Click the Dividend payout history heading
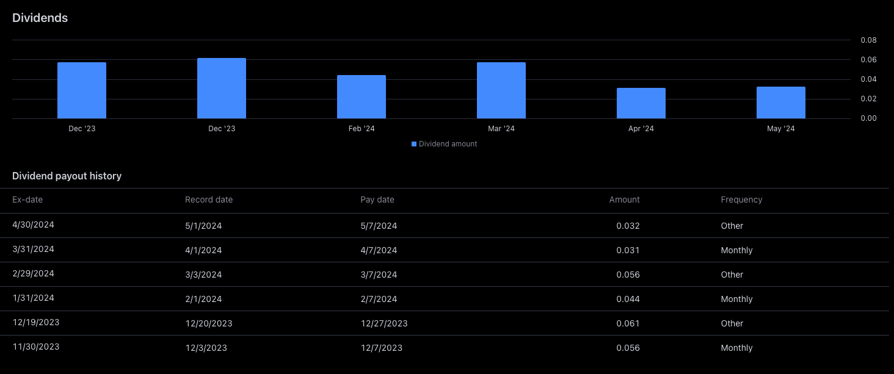Screen dimensions: 894x374 click(x=67, y=176)
